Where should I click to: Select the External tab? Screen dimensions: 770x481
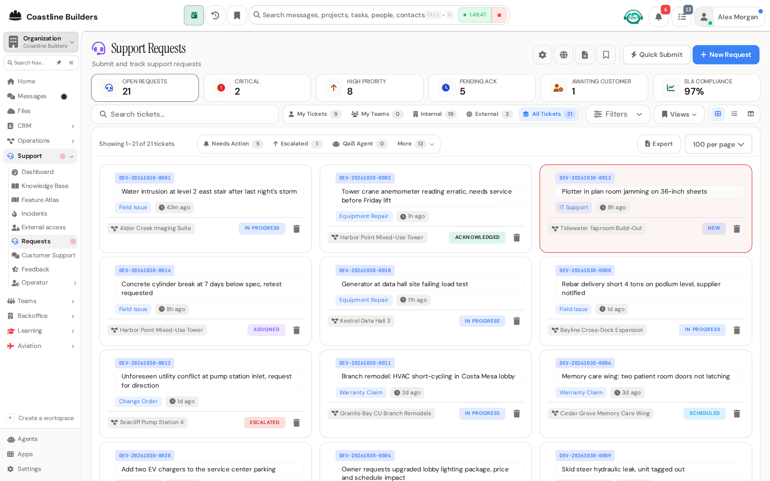pyautogui.click(x=490, y=114)
